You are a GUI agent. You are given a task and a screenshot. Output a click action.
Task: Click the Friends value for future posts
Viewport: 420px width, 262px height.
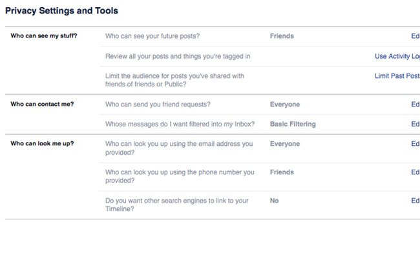(x=282, y=36)
